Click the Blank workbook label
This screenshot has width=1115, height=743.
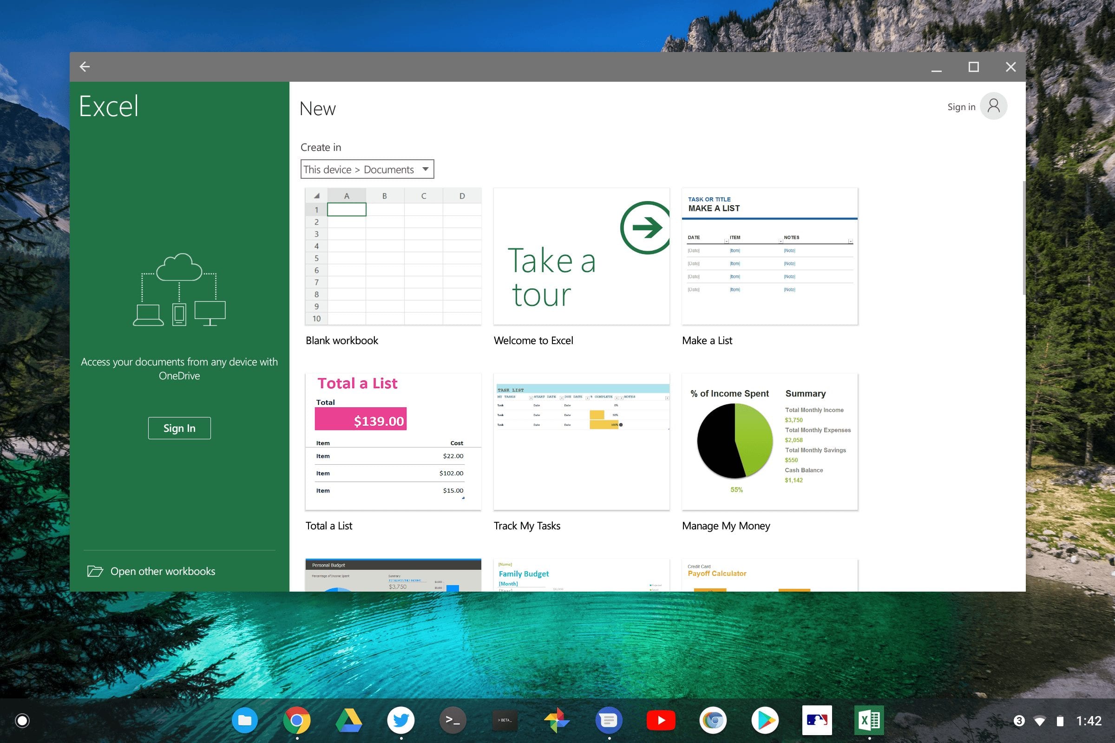click(342, 340)
